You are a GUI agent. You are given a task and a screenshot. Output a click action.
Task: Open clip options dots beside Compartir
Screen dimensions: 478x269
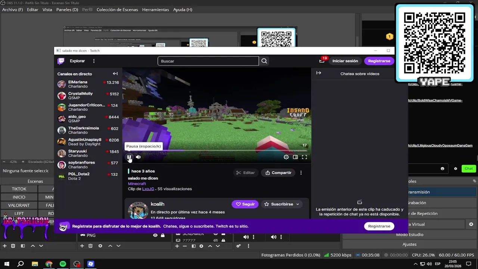[301, 173]
